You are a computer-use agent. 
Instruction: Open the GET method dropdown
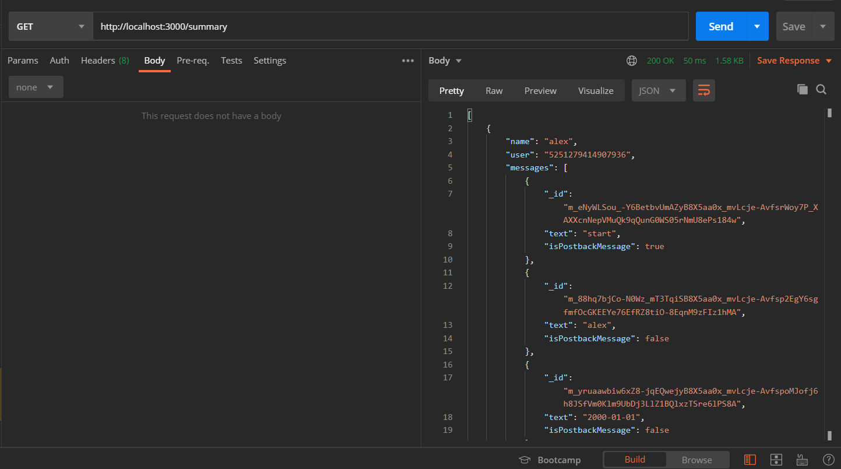click(51, 26)
